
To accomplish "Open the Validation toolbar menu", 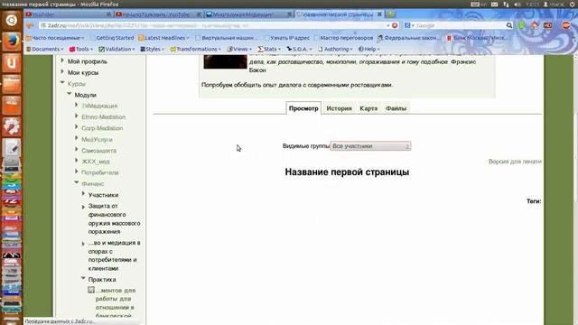I will point(117,49).
